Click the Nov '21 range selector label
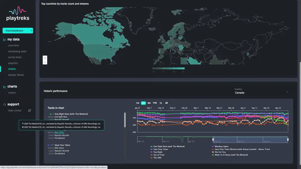301x169 pixels. coord(141,141)
